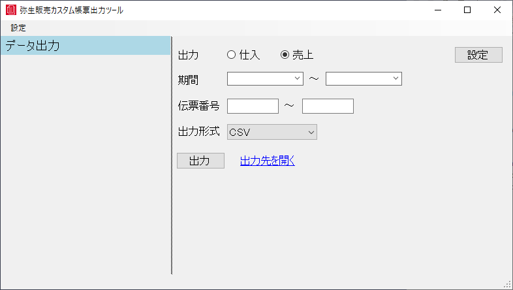Maximize the window
Viewport: 513px width, 290px height.
tap(467, 10)
